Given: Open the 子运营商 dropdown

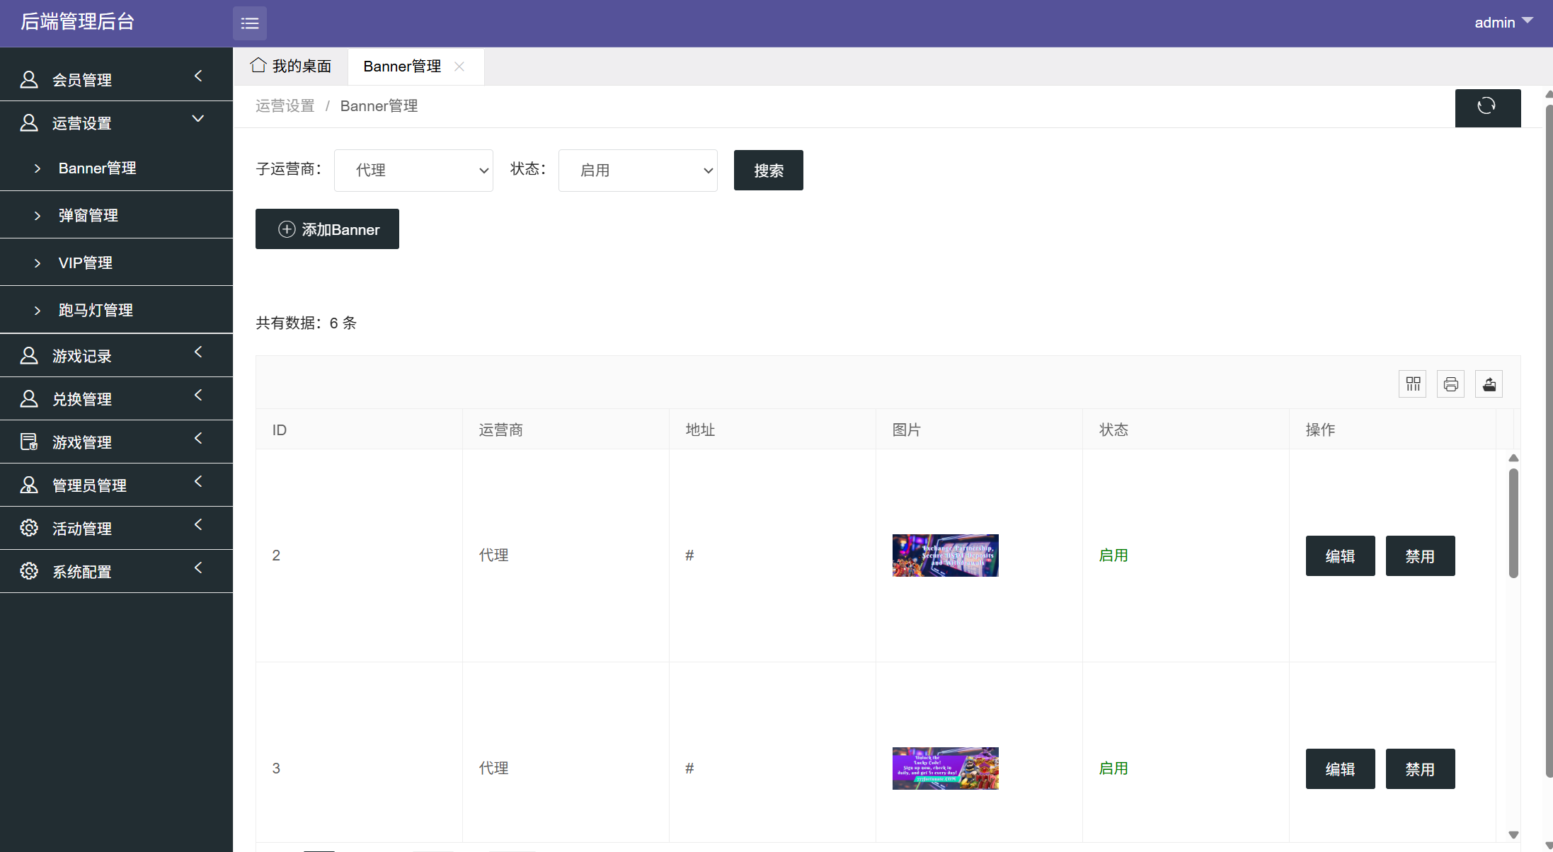Looking at the screenshot, I should tap(413, 171).
